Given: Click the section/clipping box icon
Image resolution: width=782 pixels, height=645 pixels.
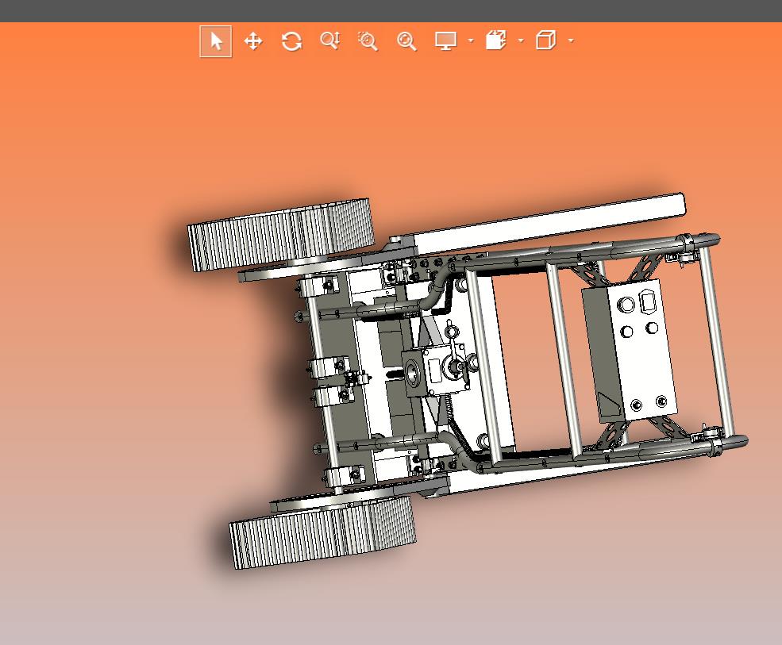Looking at the screenshot, I should (x=496, y=40).
